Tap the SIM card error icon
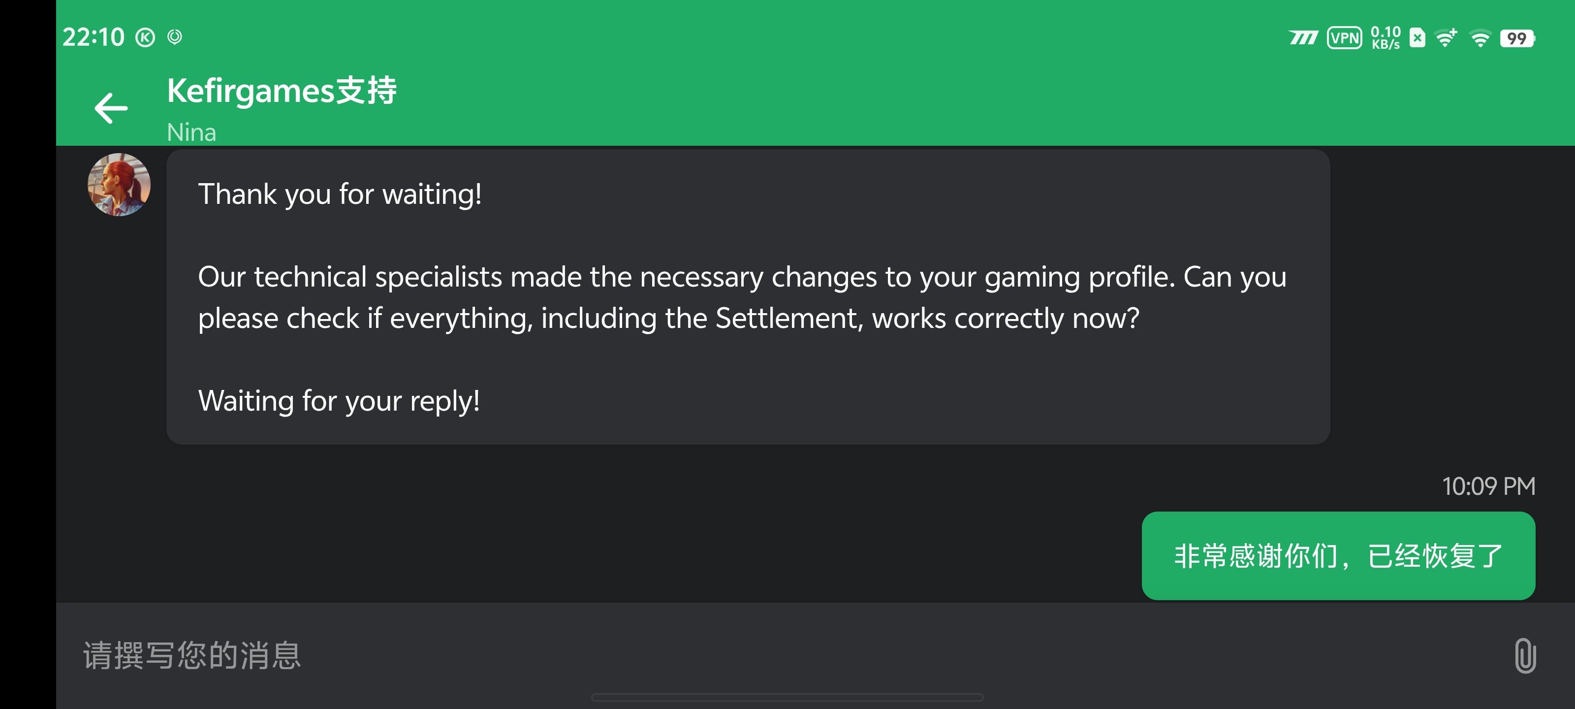 click(1417, 38)
